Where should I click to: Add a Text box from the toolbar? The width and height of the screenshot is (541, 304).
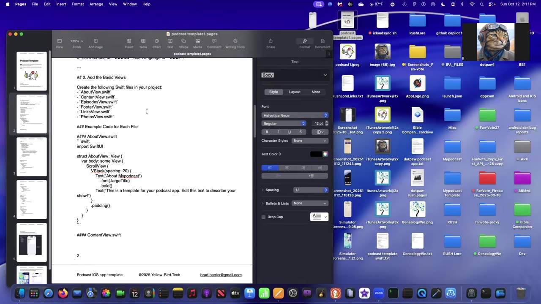(x=170, y=43)
